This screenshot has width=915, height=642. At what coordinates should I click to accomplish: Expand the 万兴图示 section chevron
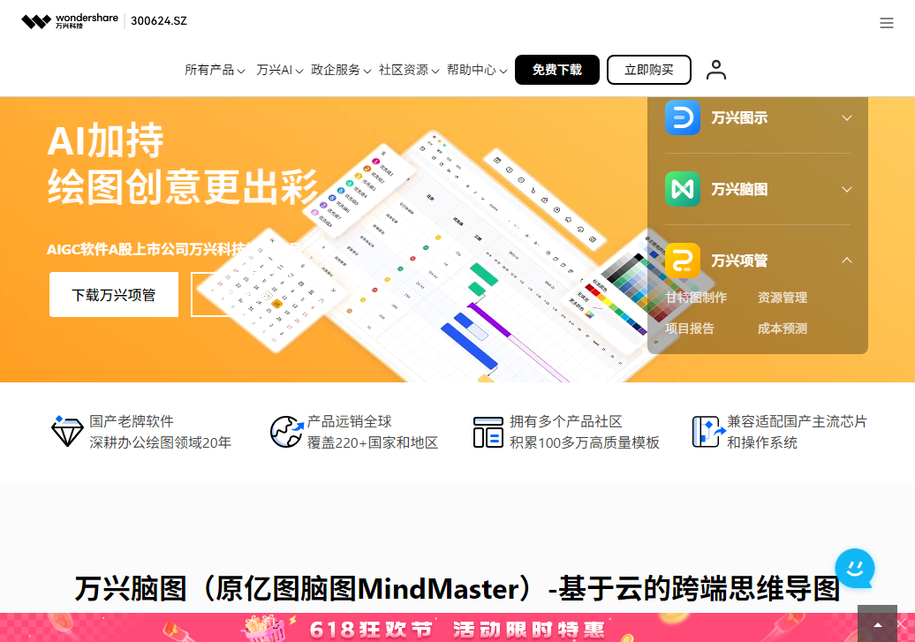point(847,118)
